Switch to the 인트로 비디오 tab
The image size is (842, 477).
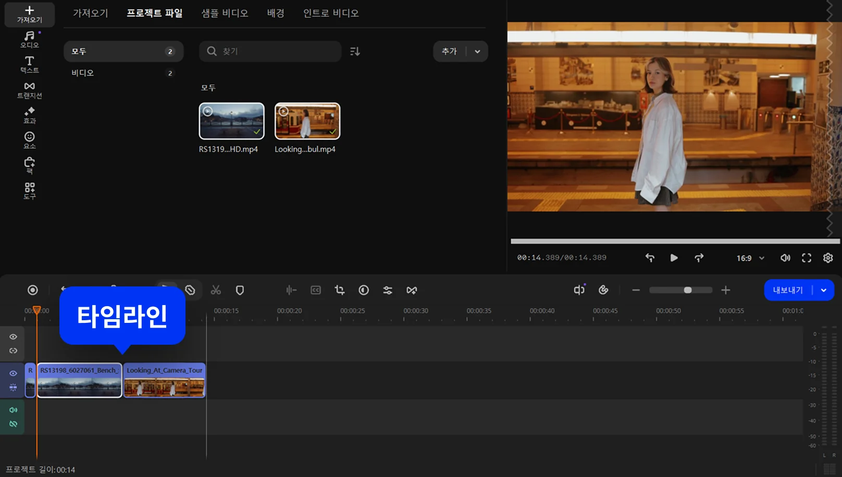[331, 13]
